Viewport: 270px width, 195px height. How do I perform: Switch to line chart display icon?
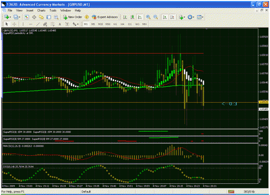(x=140, y=17)
